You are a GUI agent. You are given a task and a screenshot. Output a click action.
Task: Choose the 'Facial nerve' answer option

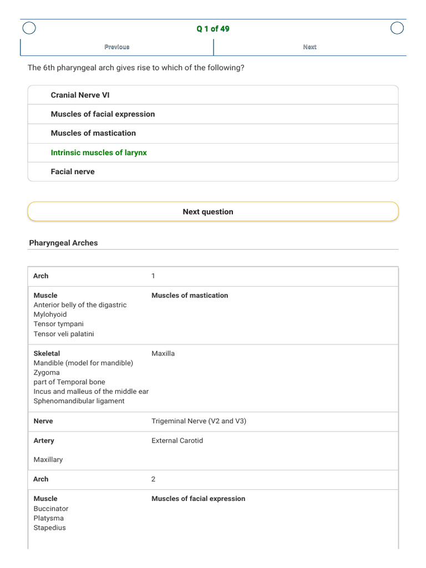(213, 172)
